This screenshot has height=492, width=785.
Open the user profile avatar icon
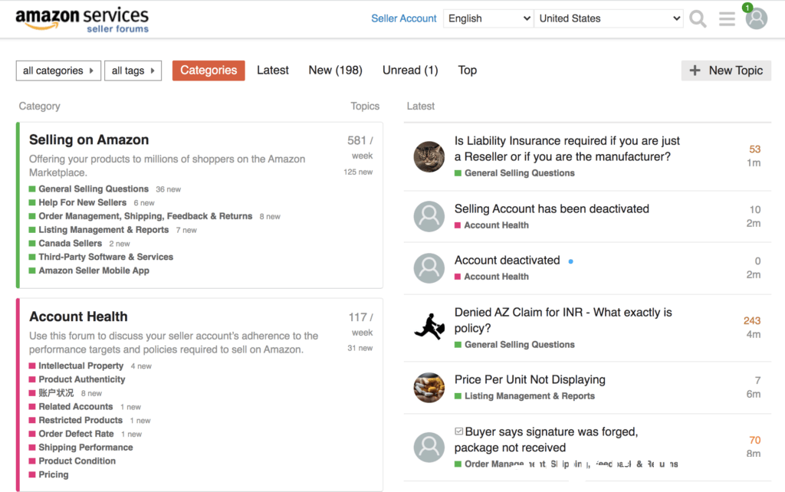pyautogui.click(x=757, y=18)
